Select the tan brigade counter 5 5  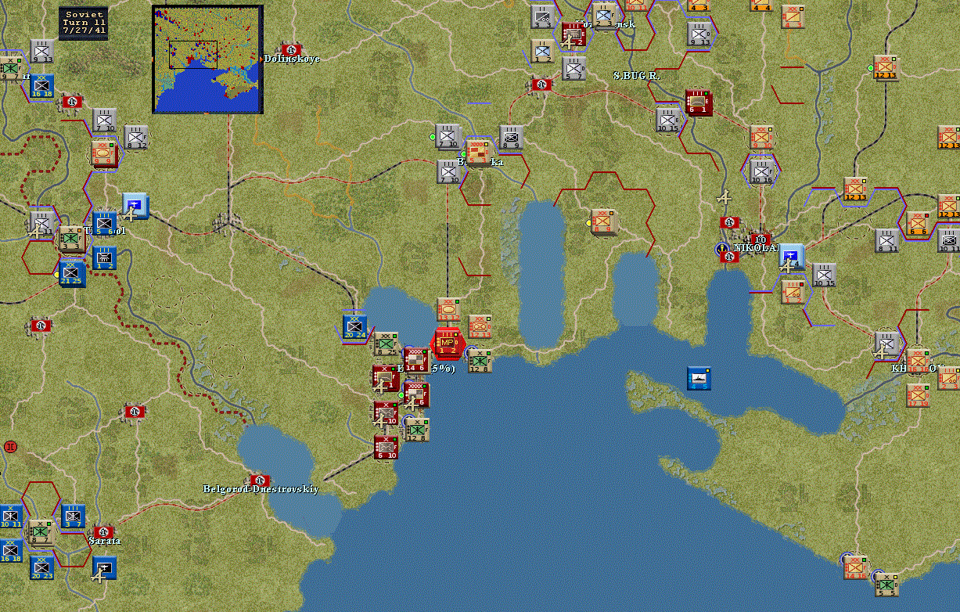tap(886, 585)
